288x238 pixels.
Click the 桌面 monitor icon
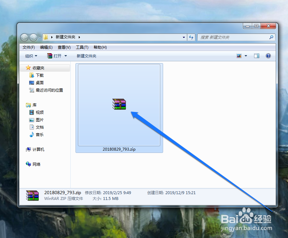click(x=32, y=83)
